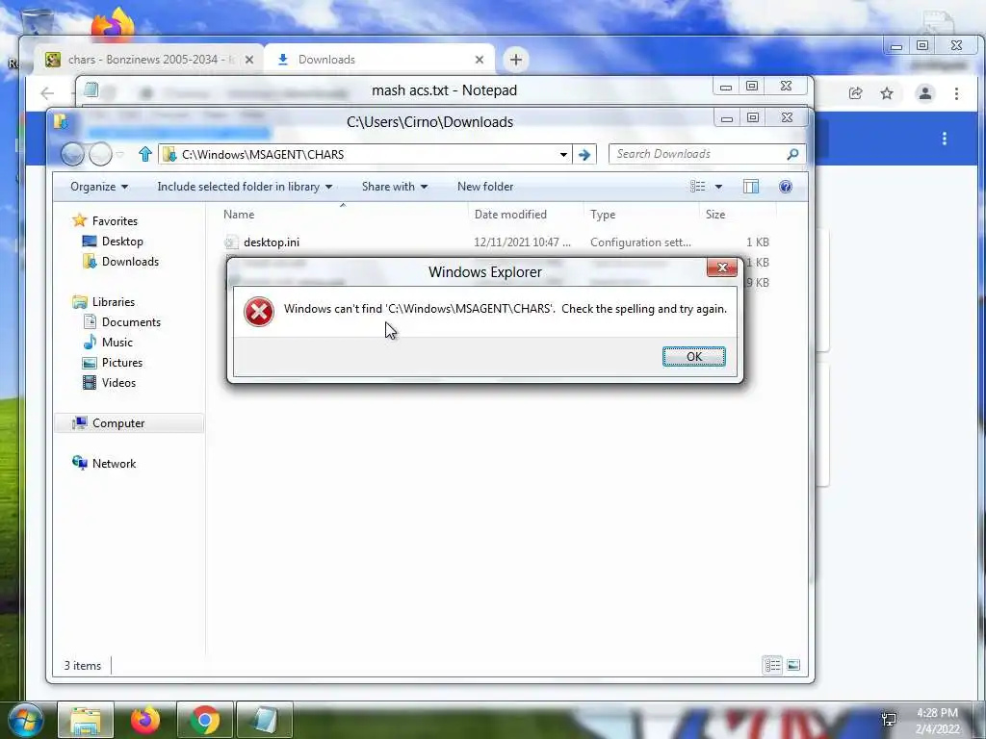Select Downloads under Favorites
The height and width of the screenshot is (739, 986).
coord(130,262)
